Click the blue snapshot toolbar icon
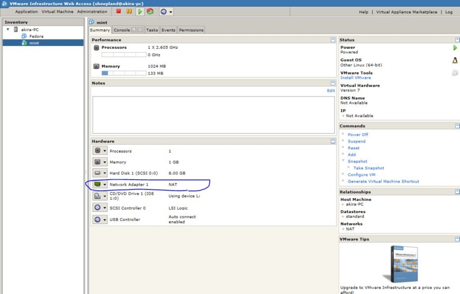Image resolution: width=460 pixels, height=294 pixels. click(164, 11)
